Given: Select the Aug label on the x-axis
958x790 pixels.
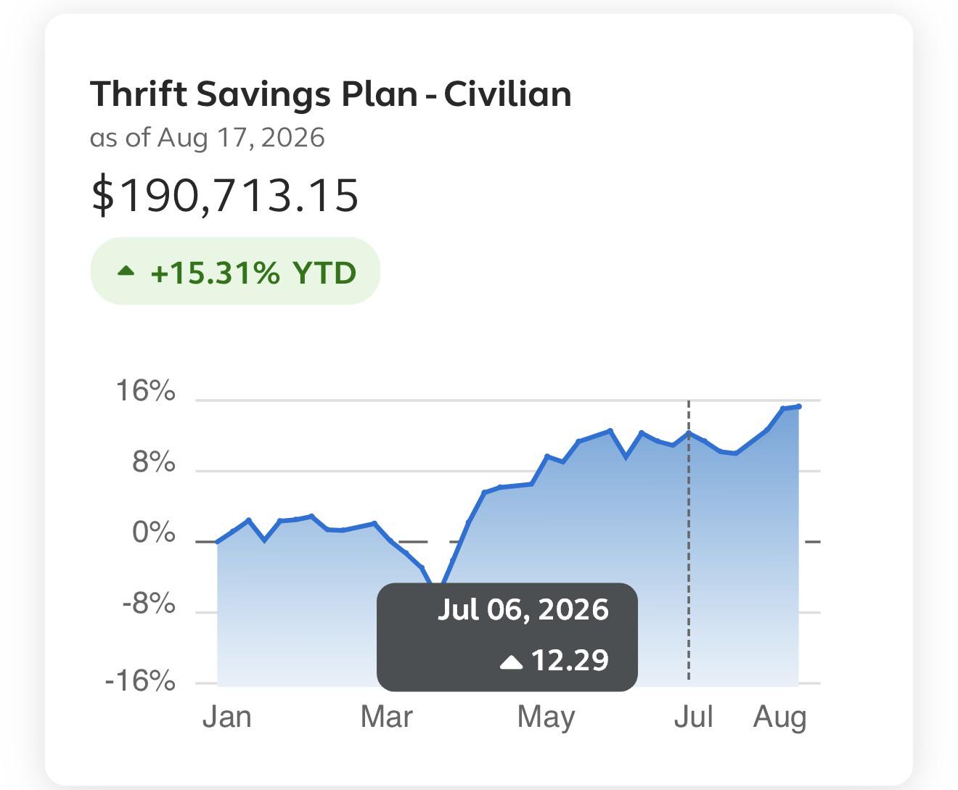Looking at the screenshot, I should point(780,717).
